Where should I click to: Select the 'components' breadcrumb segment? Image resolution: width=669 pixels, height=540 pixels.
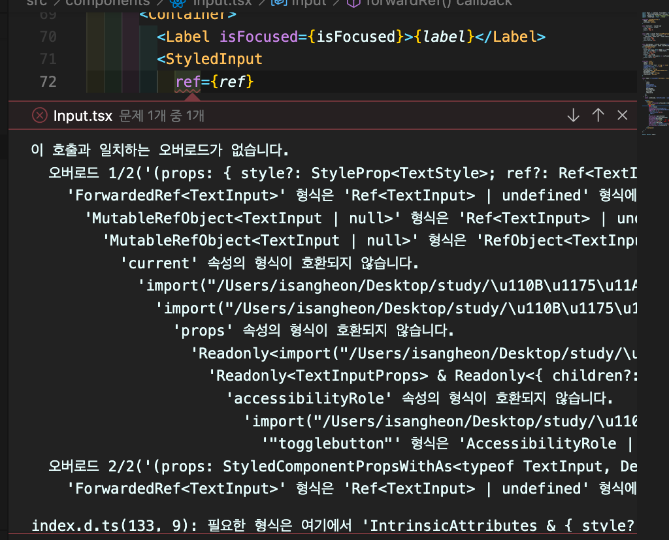108,3
